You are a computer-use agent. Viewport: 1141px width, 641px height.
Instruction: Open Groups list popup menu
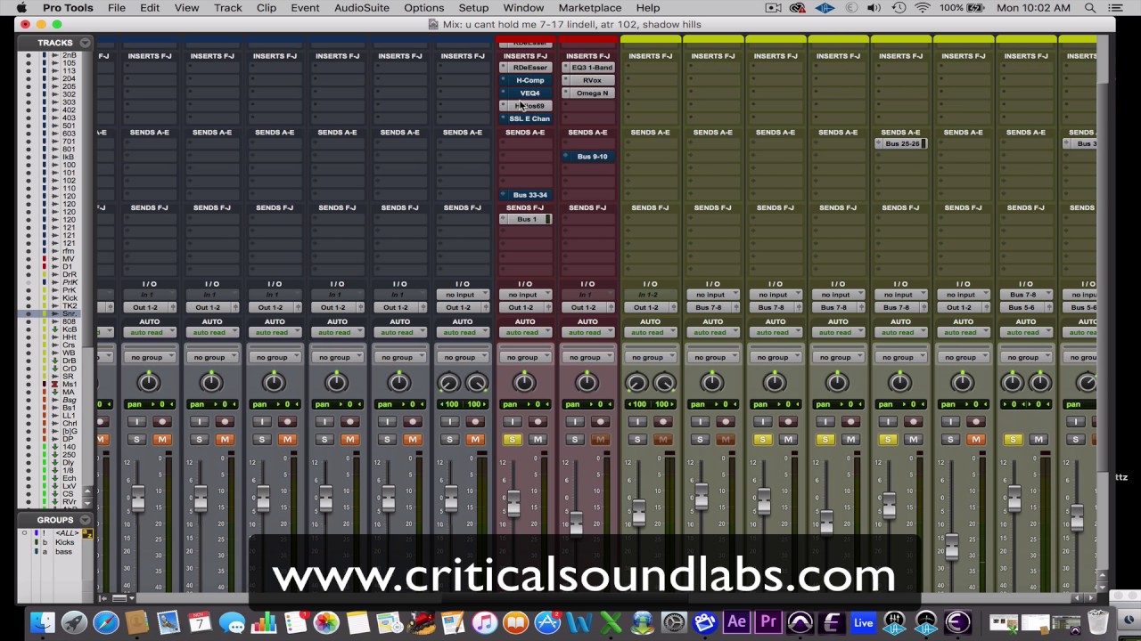point(85,520)
